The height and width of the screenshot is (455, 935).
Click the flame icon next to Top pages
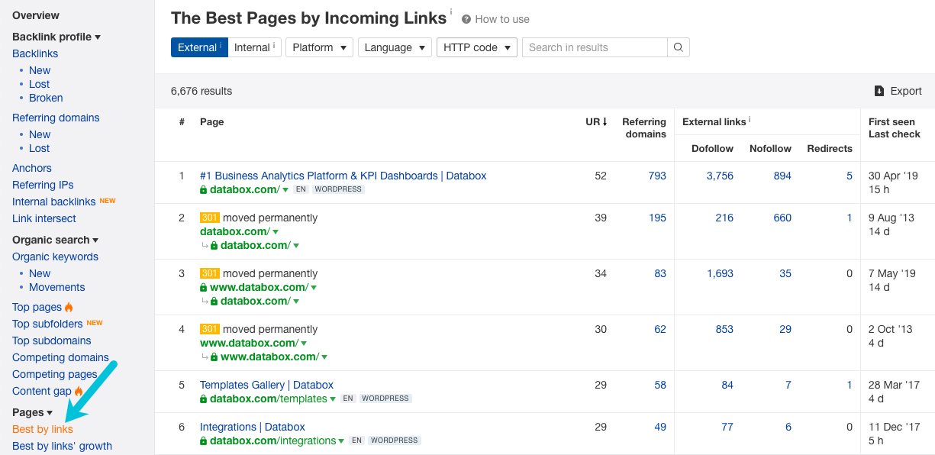(x=69, y=307)
